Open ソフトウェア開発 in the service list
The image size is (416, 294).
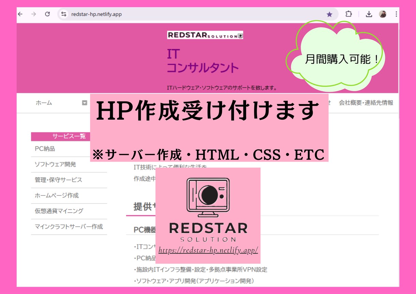[55, 164]
